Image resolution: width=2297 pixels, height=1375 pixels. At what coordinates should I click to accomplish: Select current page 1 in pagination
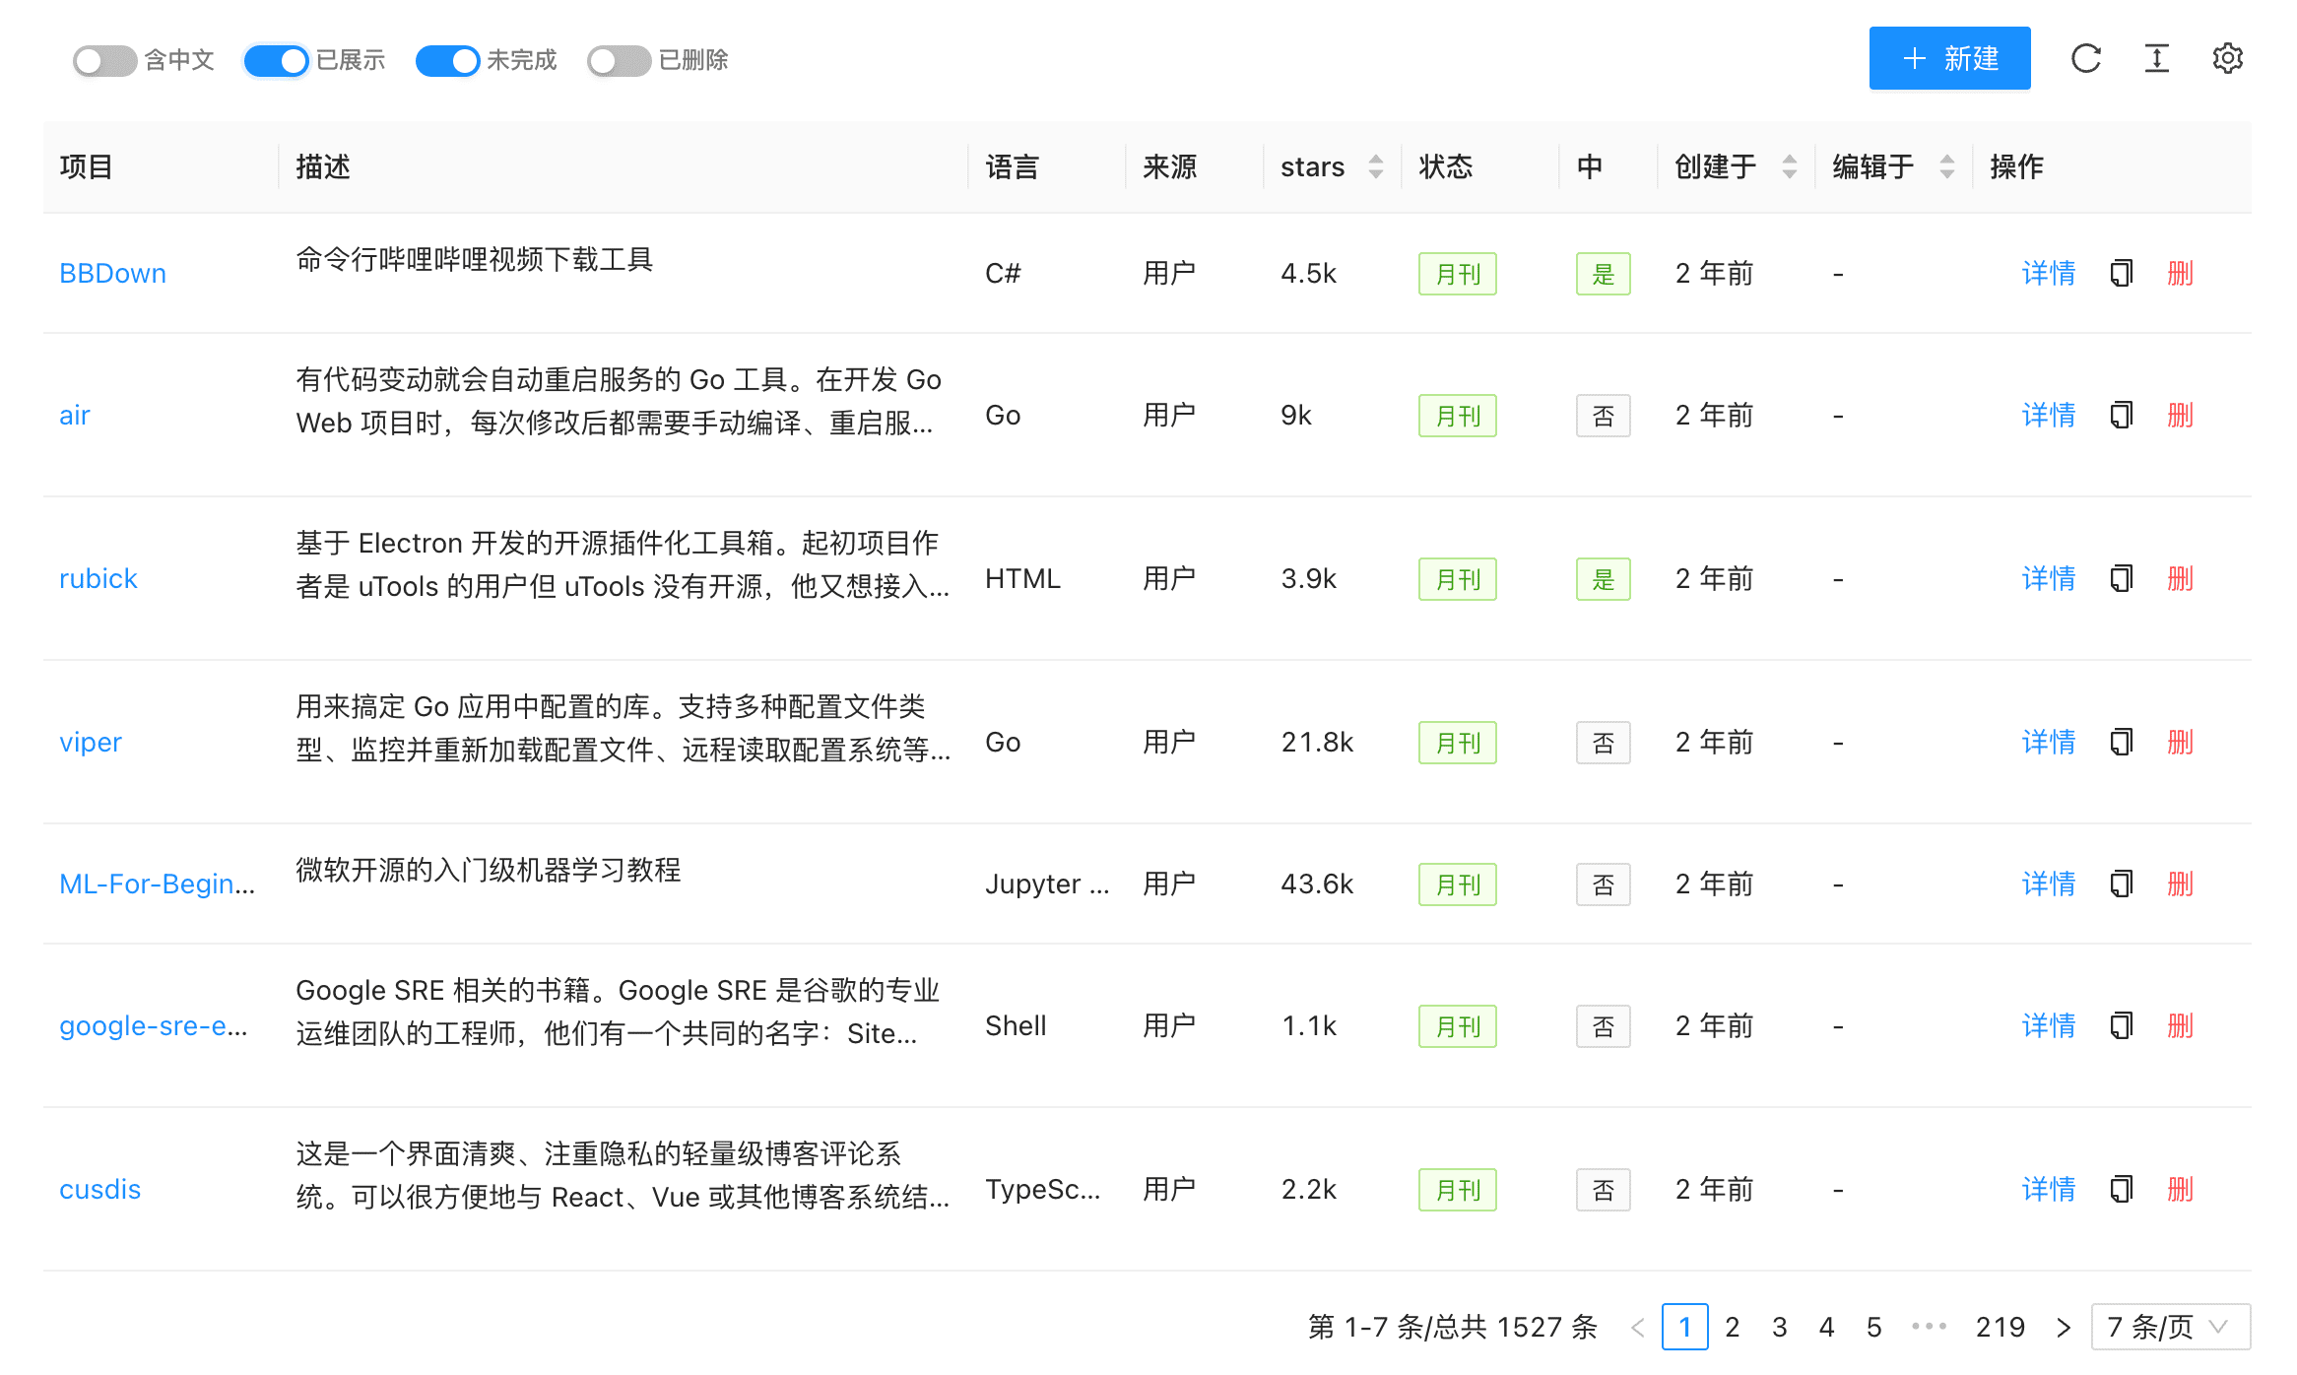coord(1684,1327)
